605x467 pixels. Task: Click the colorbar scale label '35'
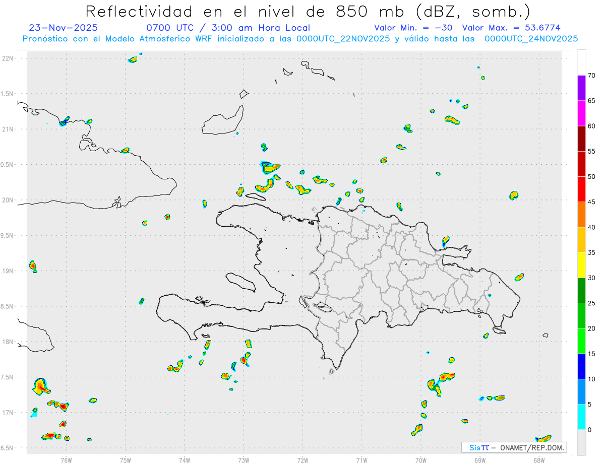(592, 252)
